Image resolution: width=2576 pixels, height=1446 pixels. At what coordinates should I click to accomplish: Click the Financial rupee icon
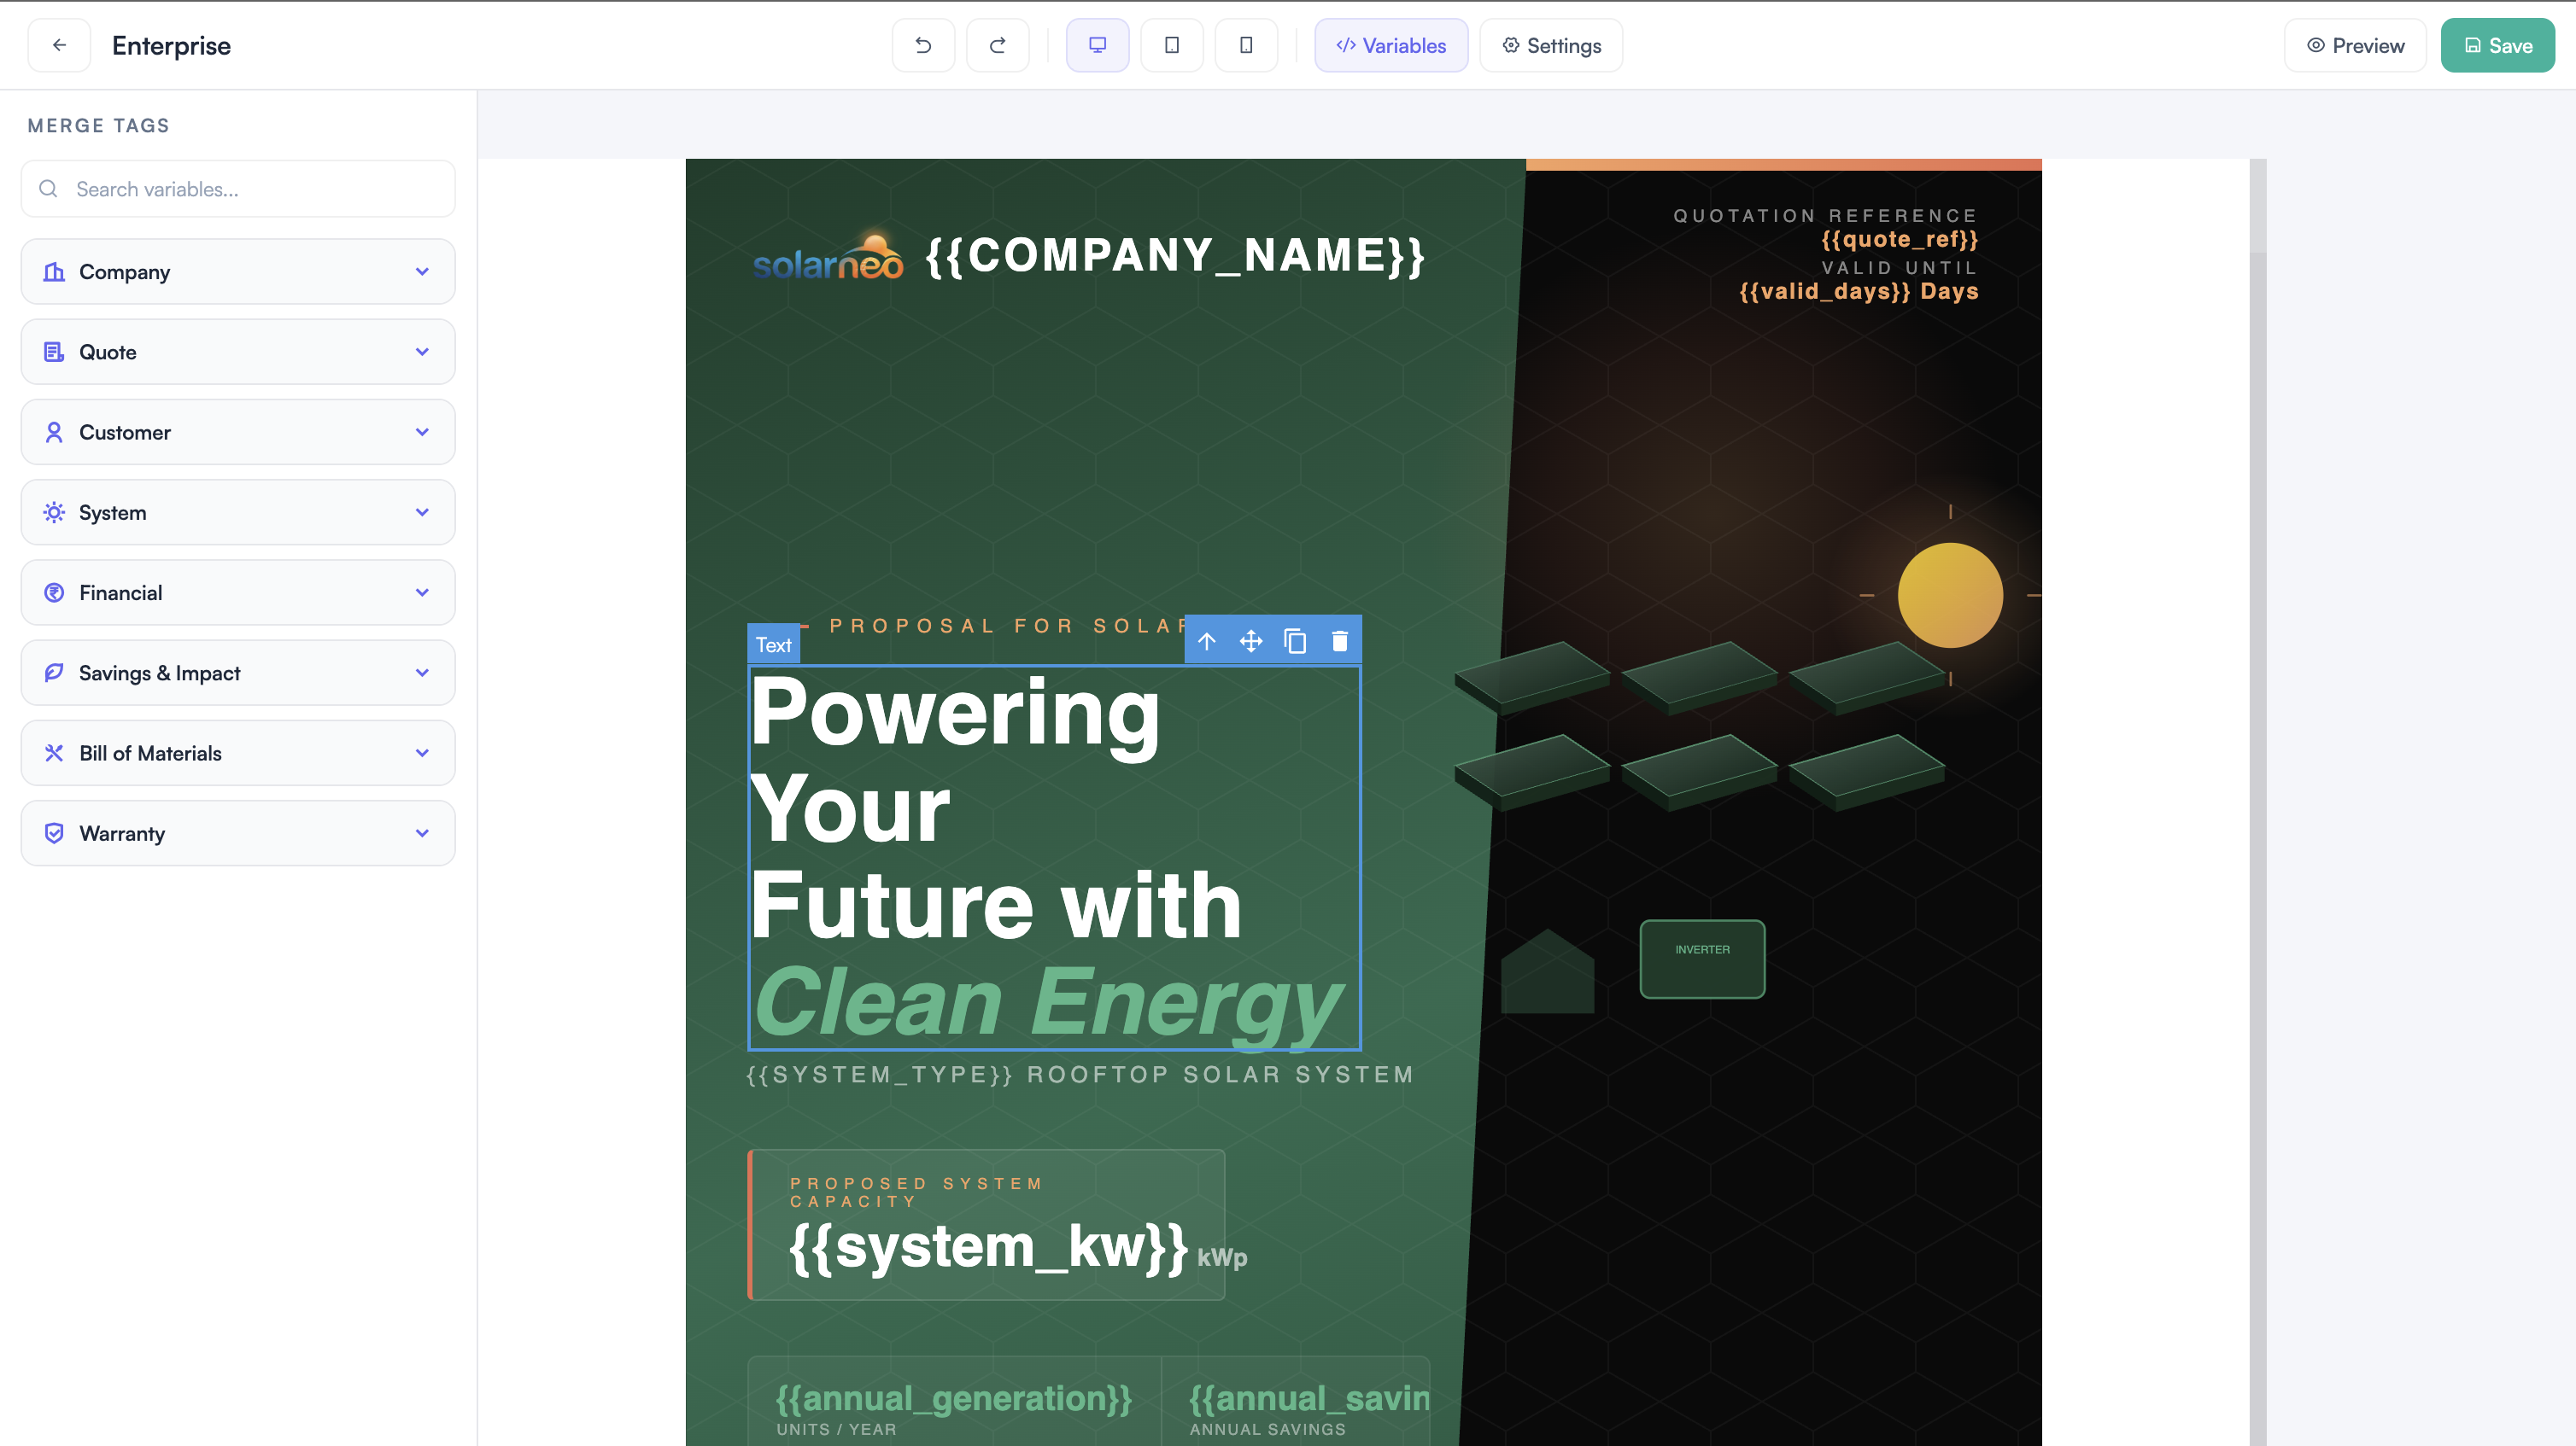pyautogui.click(x=54, y=592)
